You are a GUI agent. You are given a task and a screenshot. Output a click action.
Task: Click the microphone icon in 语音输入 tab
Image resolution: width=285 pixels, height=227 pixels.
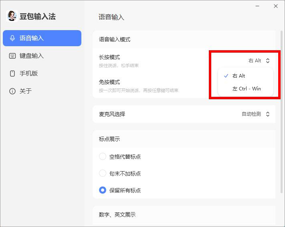tap(12, 38)
